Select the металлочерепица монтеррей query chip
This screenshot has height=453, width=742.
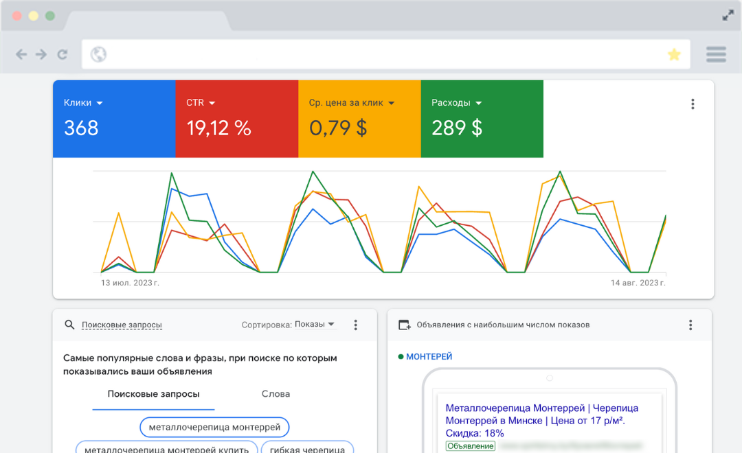pyautogui.click(x=214, y=427)
